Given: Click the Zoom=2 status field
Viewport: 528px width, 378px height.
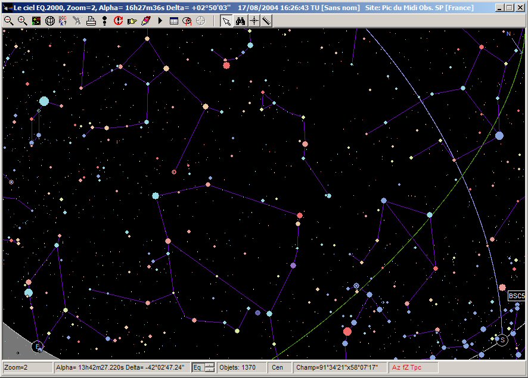Looking at the screenshot, I should tap(27, 367).
